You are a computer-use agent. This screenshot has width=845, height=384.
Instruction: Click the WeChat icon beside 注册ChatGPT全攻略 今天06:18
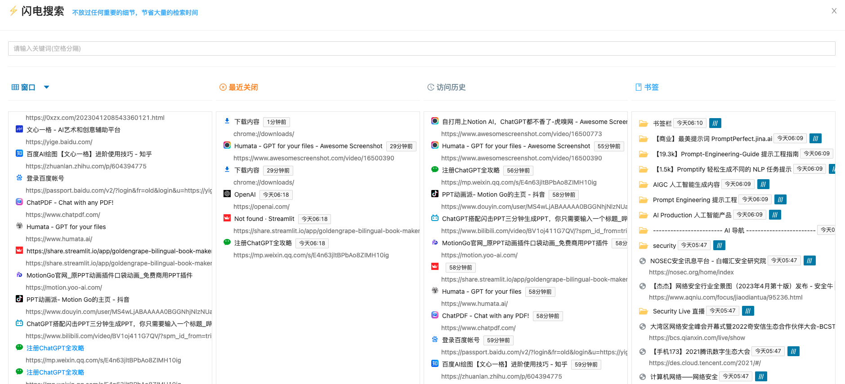point(227,243)
